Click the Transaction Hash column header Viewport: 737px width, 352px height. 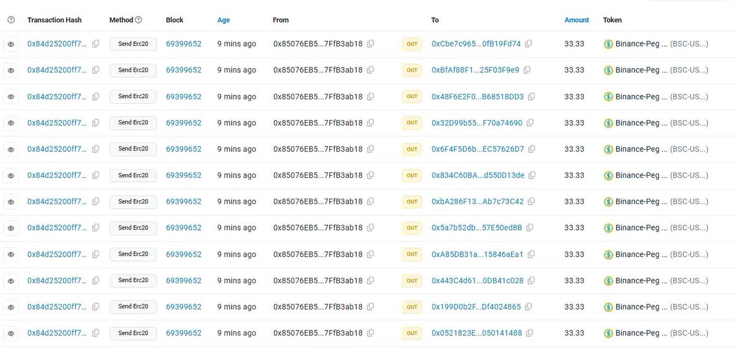click(x=55, y=20)
